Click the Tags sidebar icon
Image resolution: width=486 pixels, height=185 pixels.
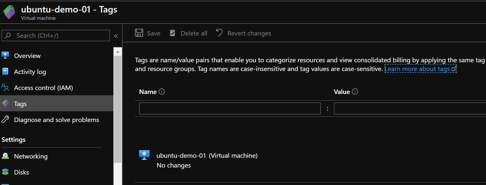5,103
